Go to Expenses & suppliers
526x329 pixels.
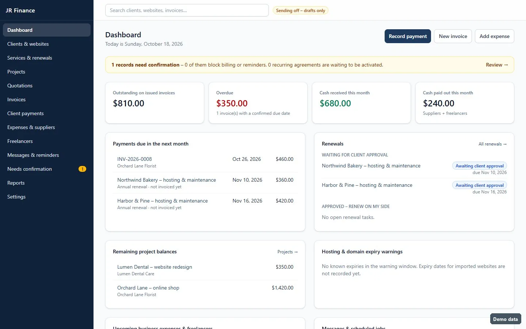(46, 127)
